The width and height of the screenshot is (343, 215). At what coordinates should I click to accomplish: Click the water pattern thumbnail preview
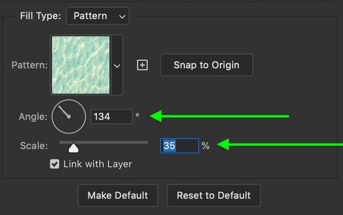[x=81, y=65]
